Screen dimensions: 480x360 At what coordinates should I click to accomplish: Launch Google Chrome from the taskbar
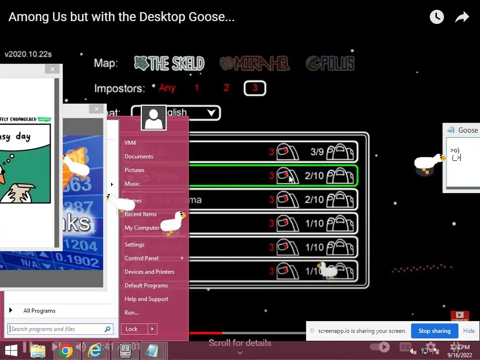(65, 351)
